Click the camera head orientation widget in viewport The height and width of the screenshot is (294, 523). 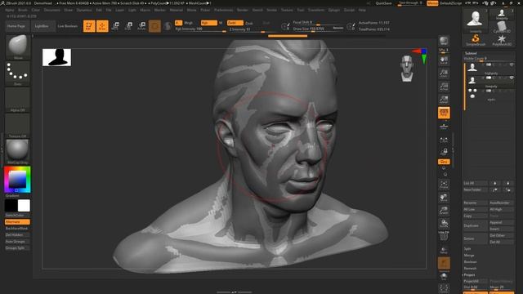tap(407, 69)
